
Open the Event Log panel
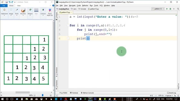pyautogui.click(x=172, y=93)
